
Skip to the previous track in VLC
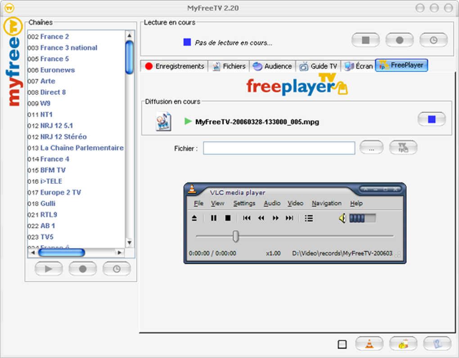pos(247,218)
